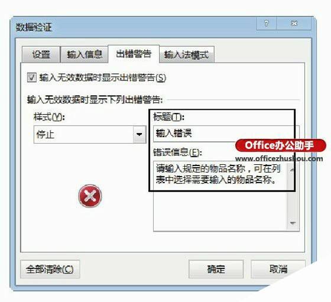Click the Office办公助手 red badge

281,145
